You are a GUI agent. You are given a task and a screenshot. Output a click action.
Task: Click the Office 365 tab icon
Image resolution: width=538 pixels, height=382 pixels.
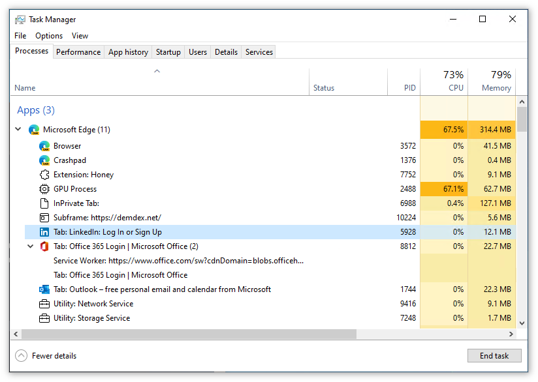click(x=44, y=246)
